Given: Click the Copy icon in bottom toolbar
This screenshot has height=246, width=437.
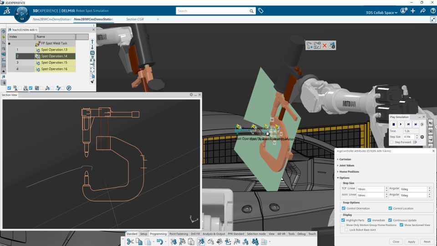Looking at the screenshot, I should [139, 241].
